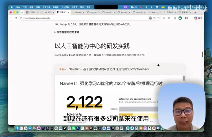Open WPS Office from the Dock
Screen dimensions: 212x137
click(x=154, y=128)
